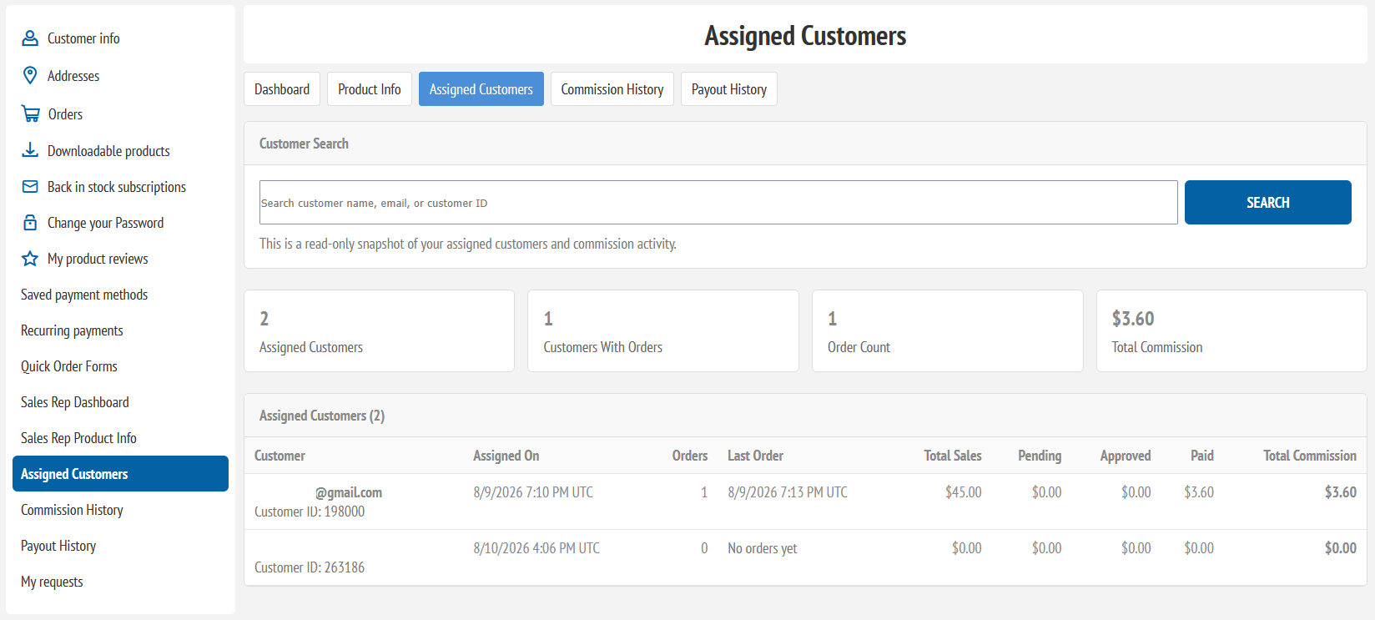Click 8/9/2026 7:10 PM UTC assigned date

[533, 492]
